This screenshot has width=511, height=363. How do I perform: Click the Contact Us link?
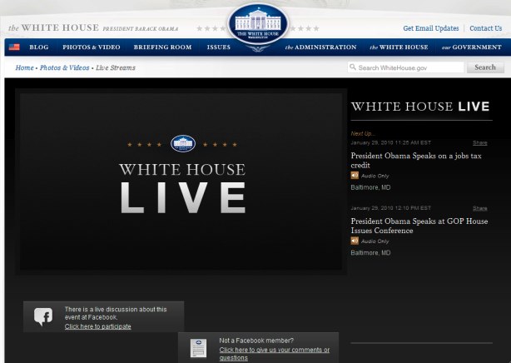(x=485, y=28)
